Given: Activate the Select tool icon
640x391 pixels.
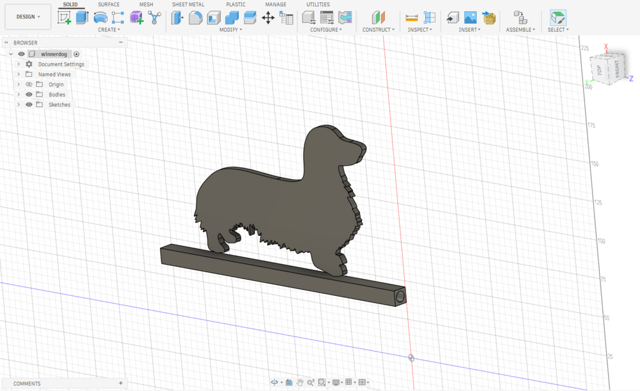Looking at the screenshot, I should (x=558, y=18).
